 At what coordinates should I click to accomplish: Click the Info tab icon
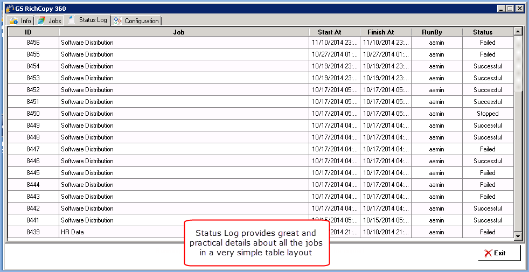pyautogui.click(x=14, y=21)
